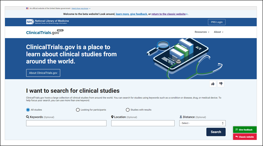Click the PRS Login button
Screen dimensions: 263x146
tap(217, 22)
